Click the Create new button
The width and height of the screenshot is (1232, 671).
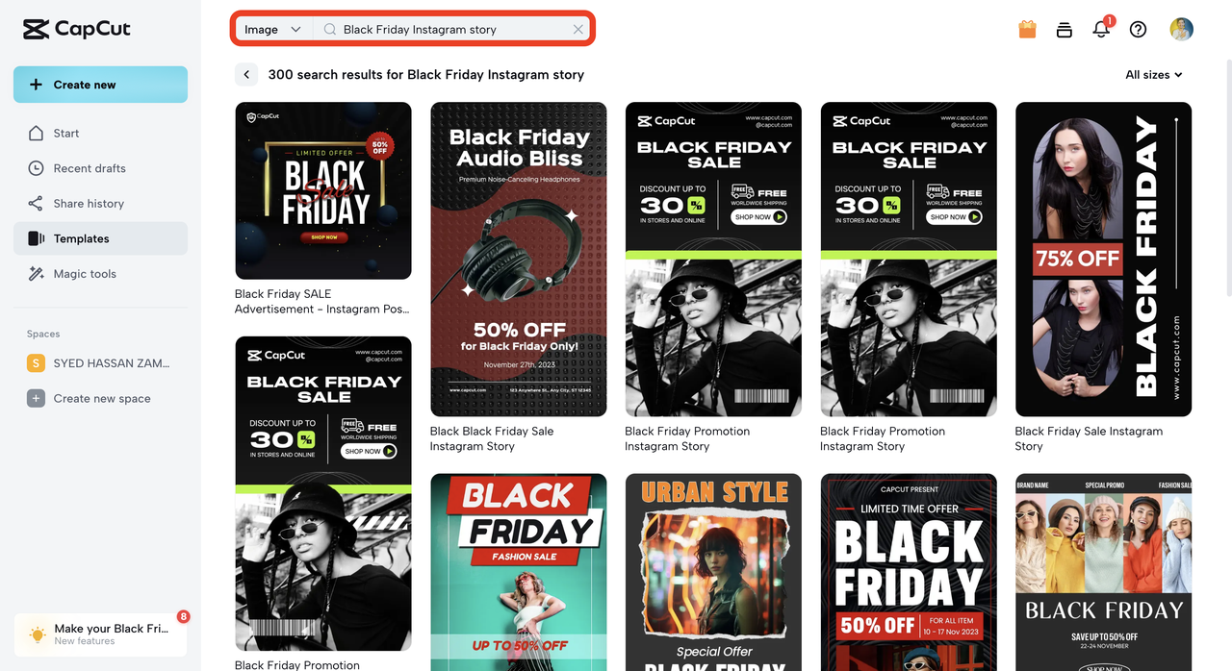[100, 85]
